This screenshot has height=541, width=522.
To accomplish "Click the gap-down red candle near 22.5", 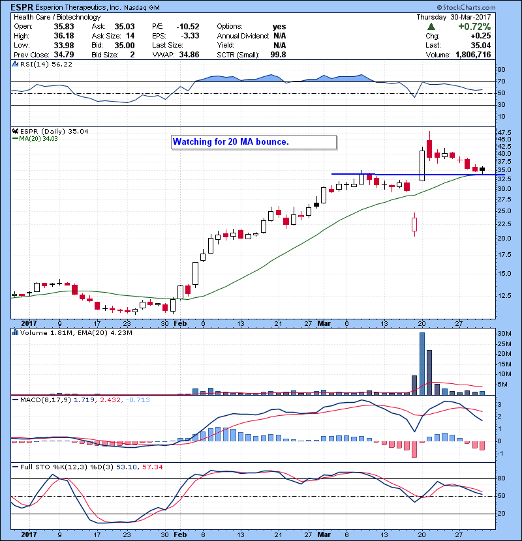I will coord(414,225).
